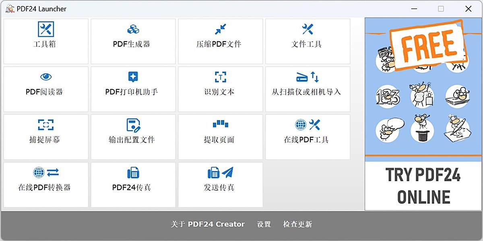Open the PDF打印机助手 printer assistant
483x241 pixels.
[x=133, y=88]
